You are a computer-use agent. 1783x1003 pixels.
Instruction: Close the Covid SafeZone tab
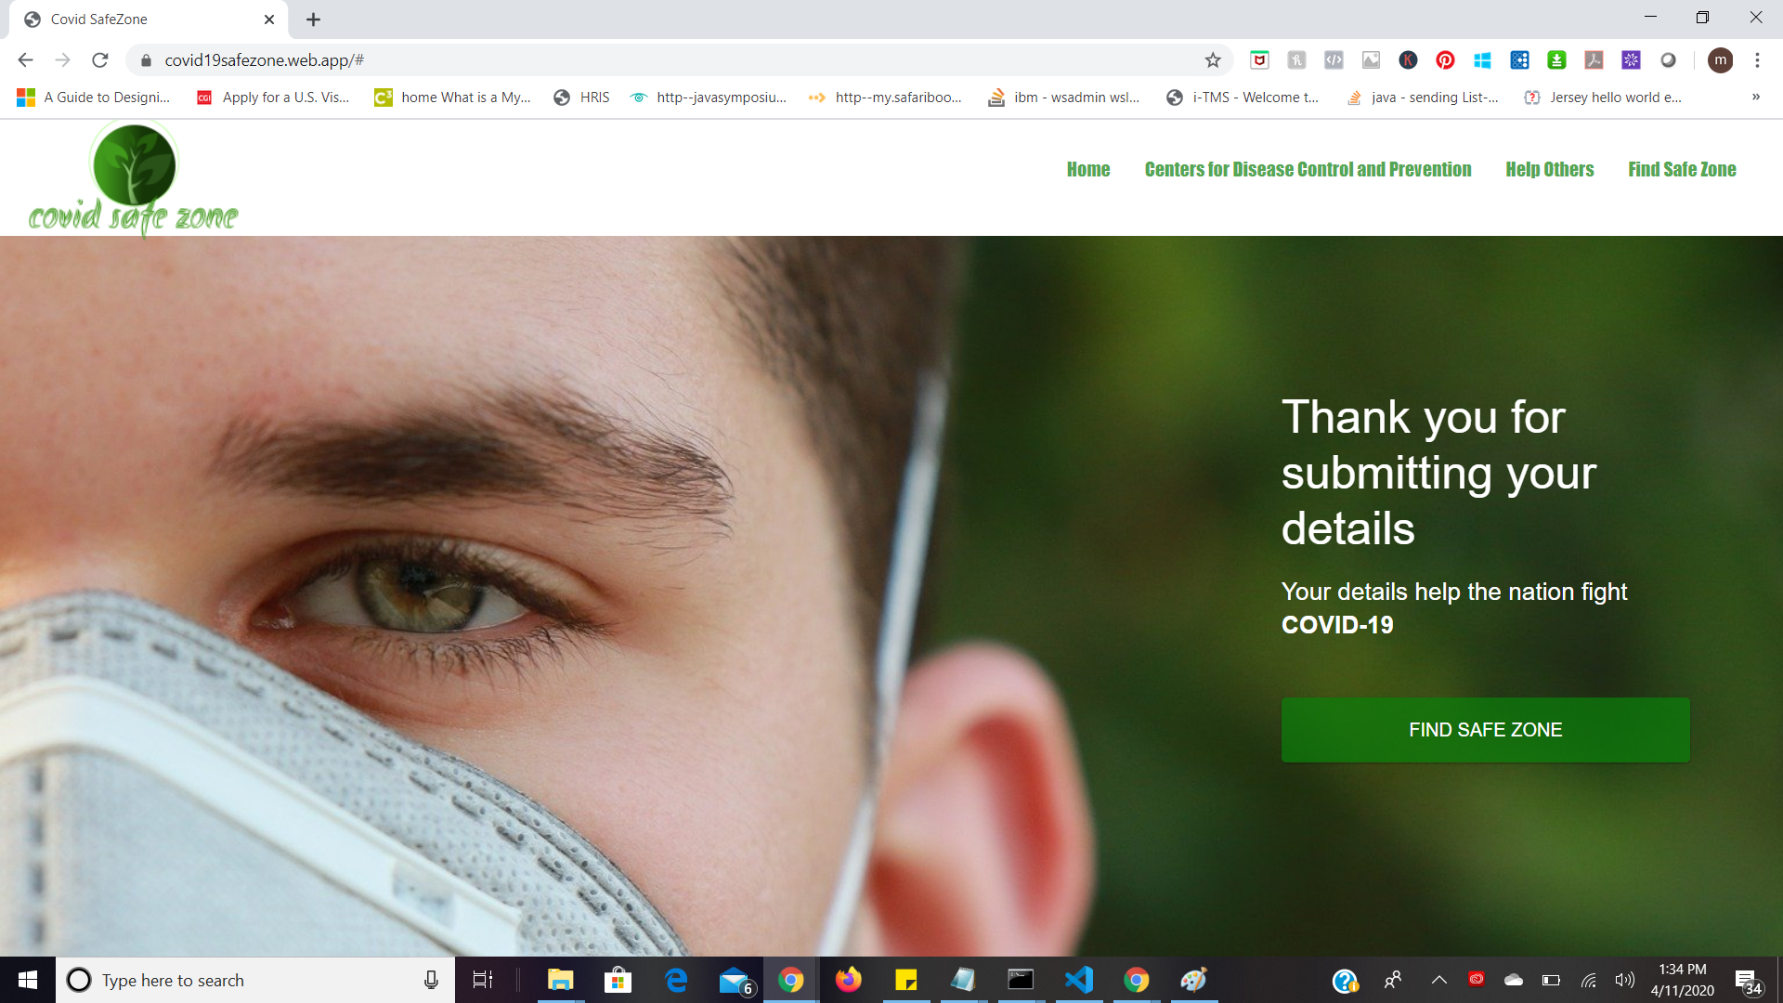coord(269,20)
